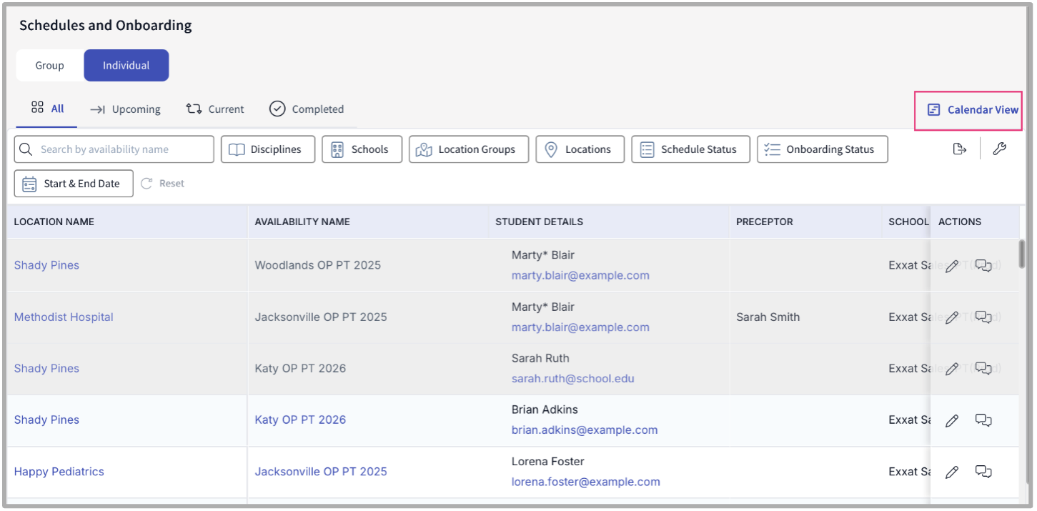Select the Completed tab

pyautogui.click(x=307, y=109)
